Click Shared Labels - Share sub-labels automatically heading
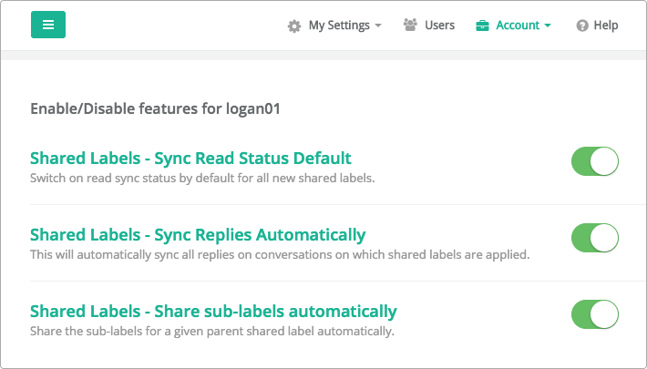Viewport: 647px width, 369px height. coord(213,312)
